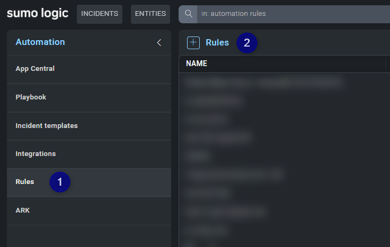Image resolution: width=390 pixels, height=247 pixels.
Task: Click the numbered badge 1 beside Rules
Action: [x=60, y=182]
